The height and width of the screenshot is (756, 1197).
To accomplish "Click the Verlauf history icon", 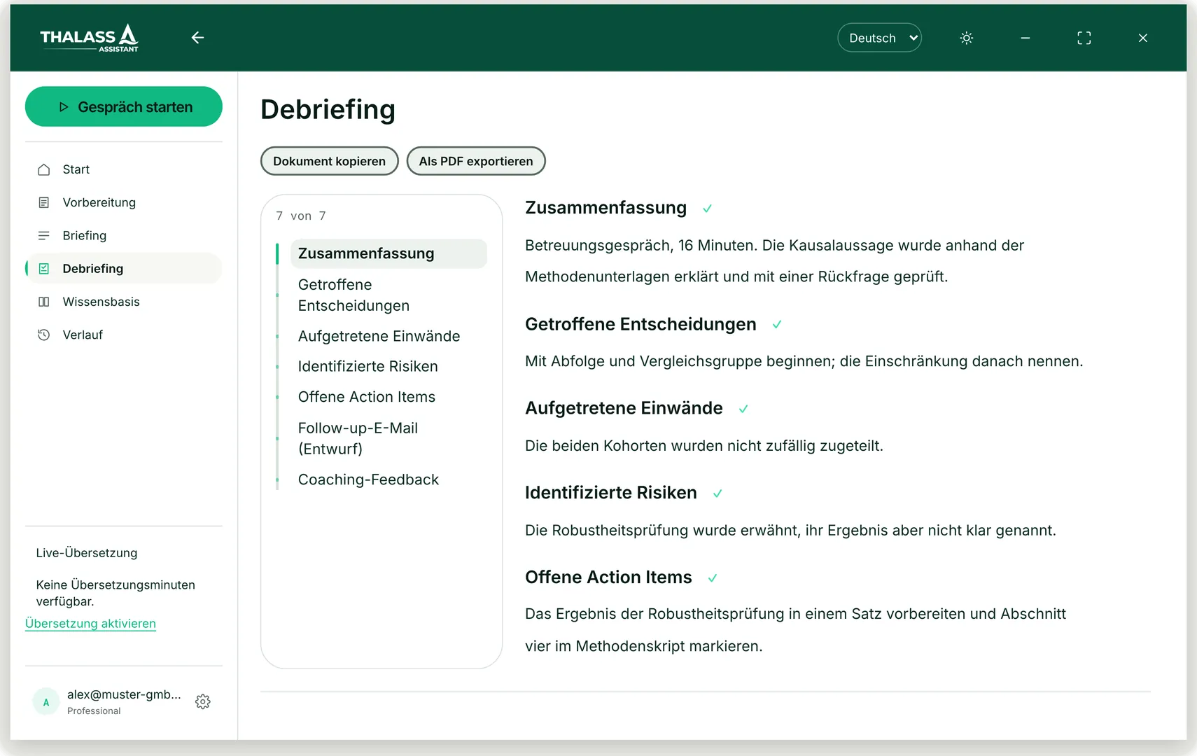I will [44, 335].
